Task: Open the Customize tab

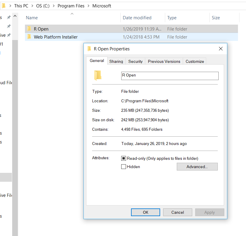Action: point(195,61)
